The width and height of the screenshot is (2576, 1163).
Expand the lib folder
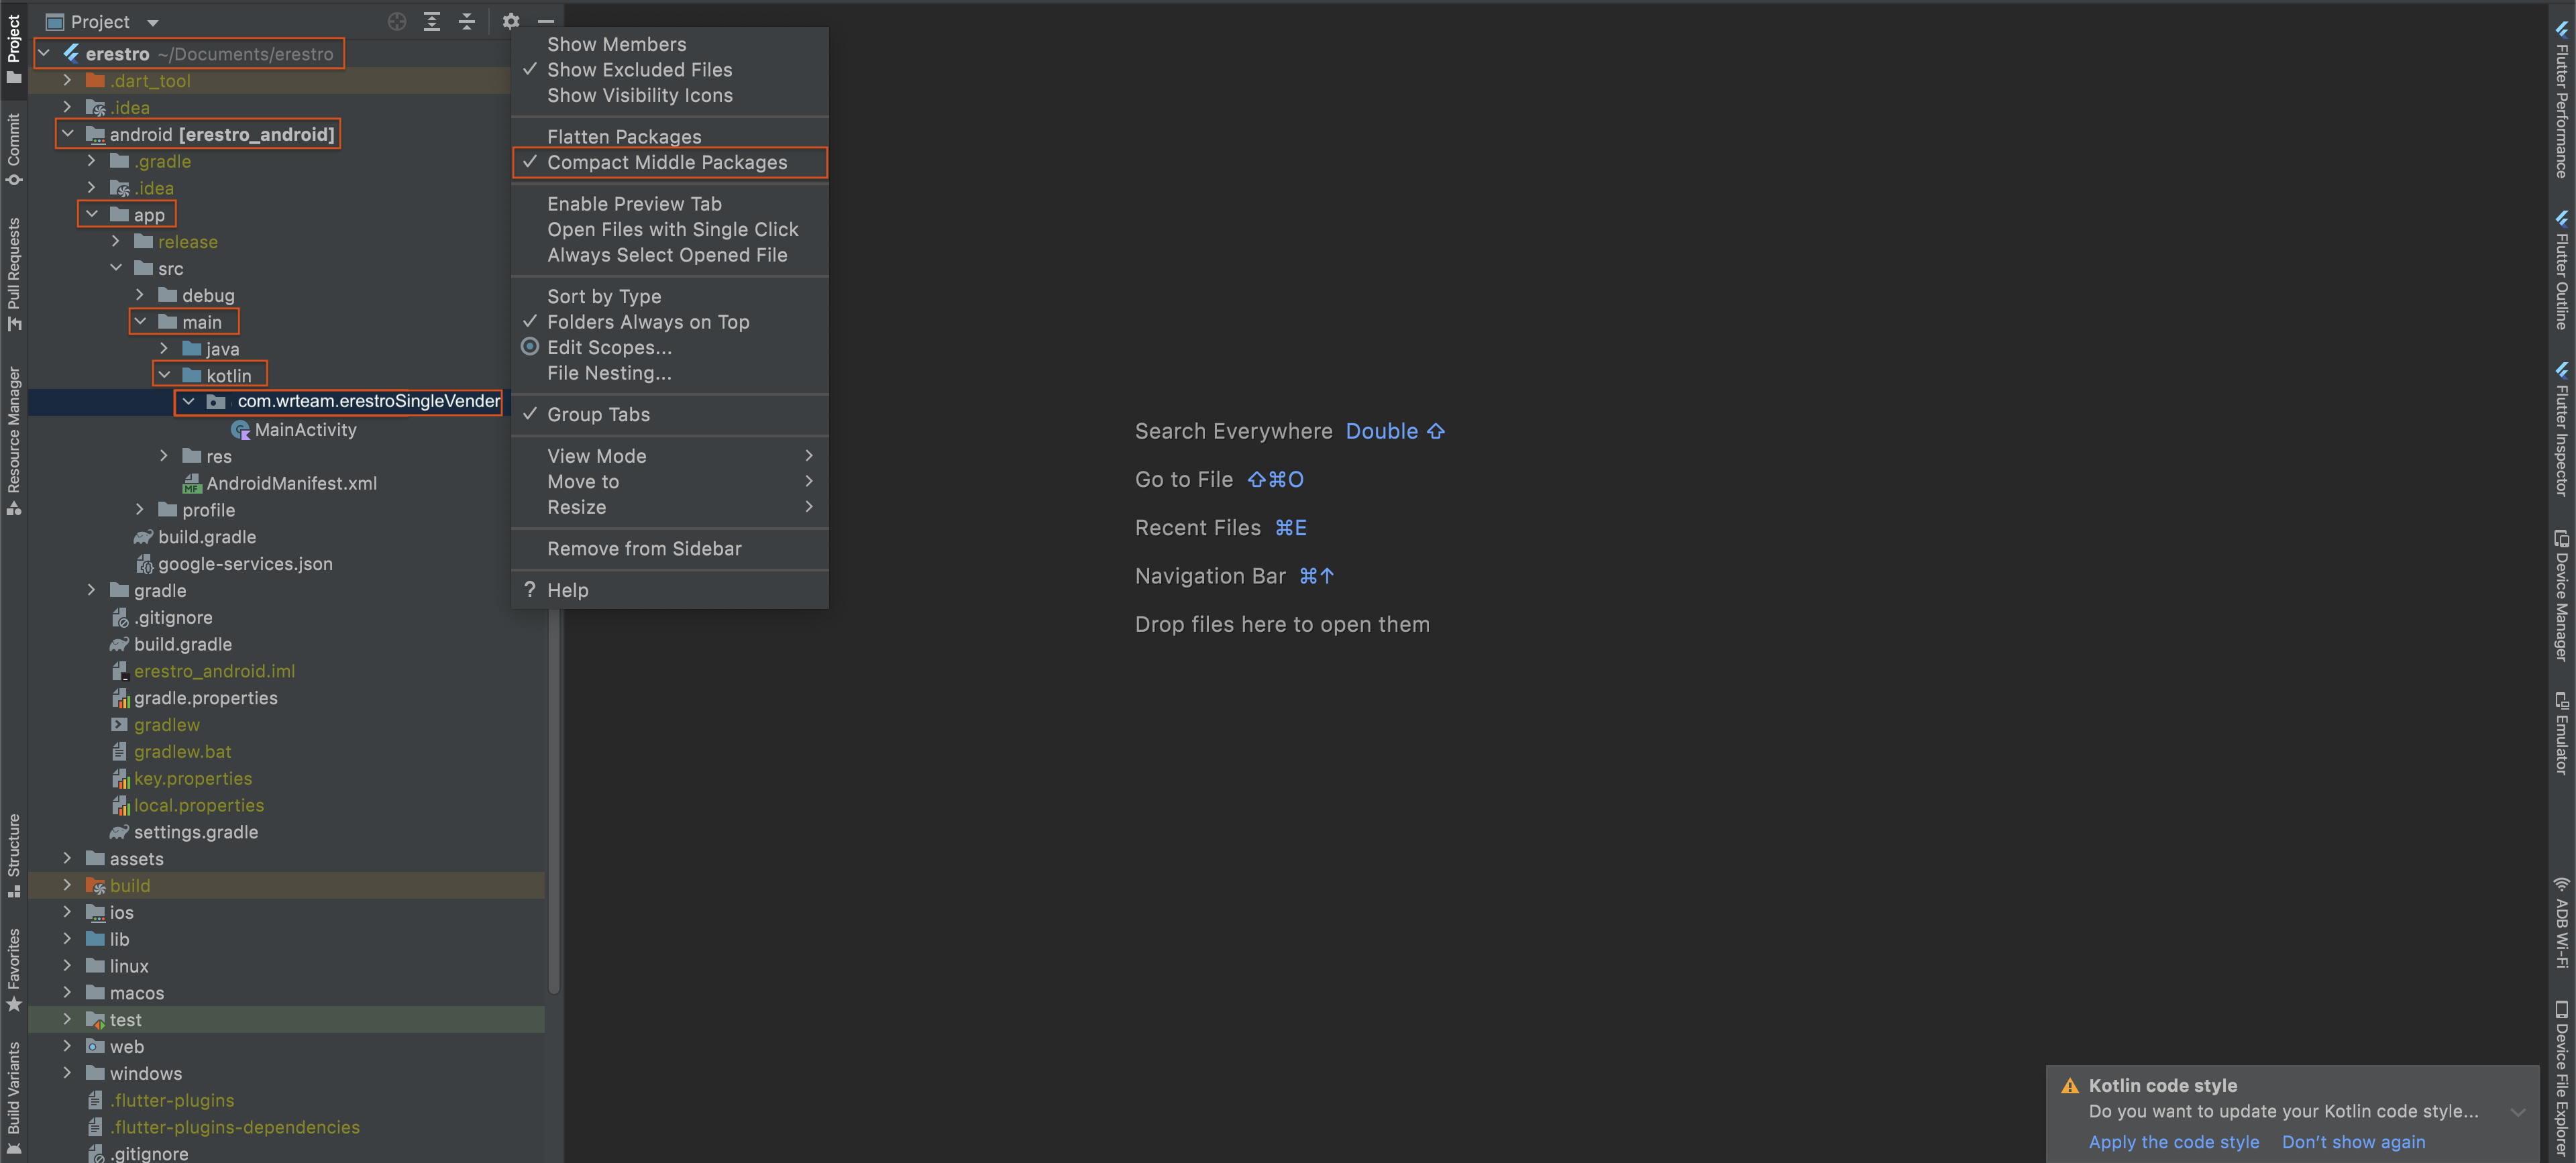tap(68, 939)
